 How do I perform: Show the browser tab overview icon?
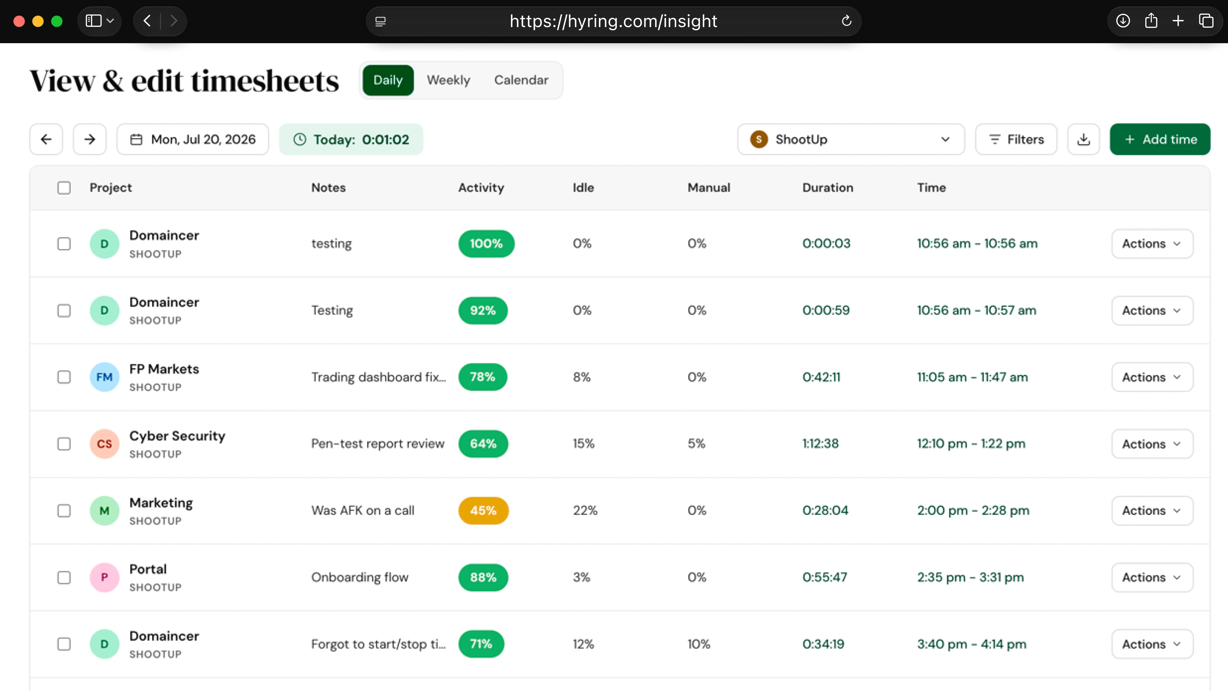coord(1206,21)
